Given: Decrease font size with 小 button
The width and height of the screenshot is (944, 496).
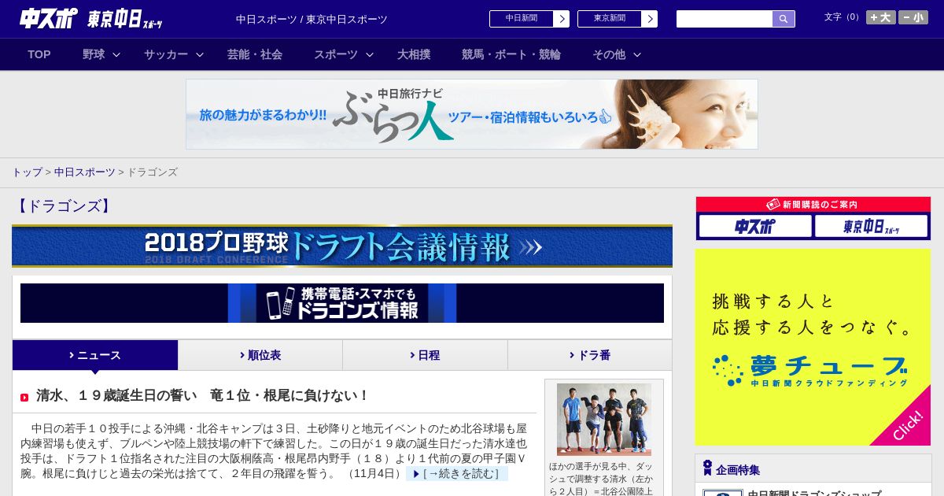Looking at the screenshot, I should pos(913,17).
